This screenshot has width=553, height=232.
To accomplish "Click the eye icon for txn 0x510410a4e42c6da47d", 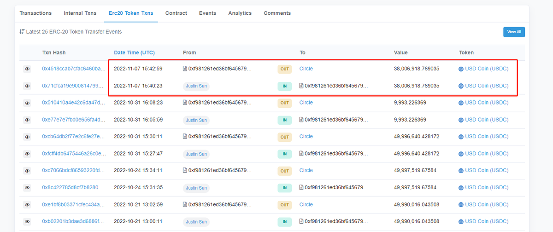I will point(27,103).
